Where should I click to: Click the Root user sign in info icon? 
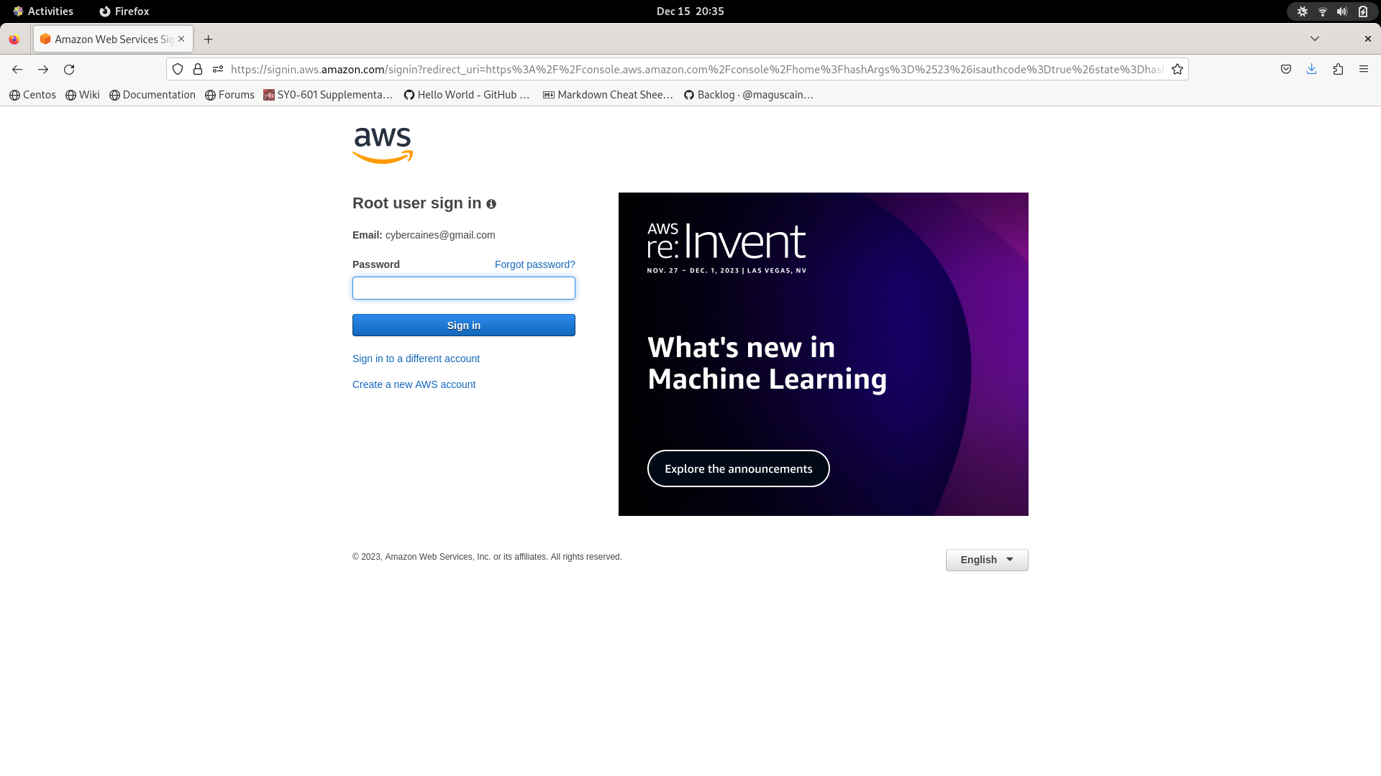(x=491, y=204)
